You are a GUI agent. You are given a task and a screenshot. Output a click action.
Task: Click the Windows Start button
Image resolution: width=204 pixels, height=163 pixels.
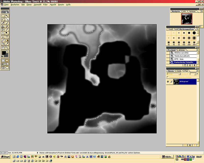click(x=5, y=157)
